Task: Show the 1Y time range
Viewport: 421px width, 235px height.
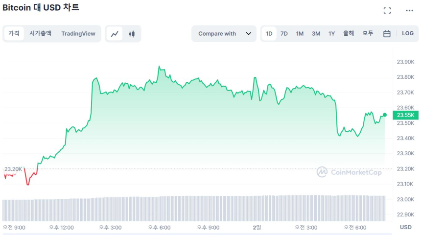Action: (x=331, y=34)
